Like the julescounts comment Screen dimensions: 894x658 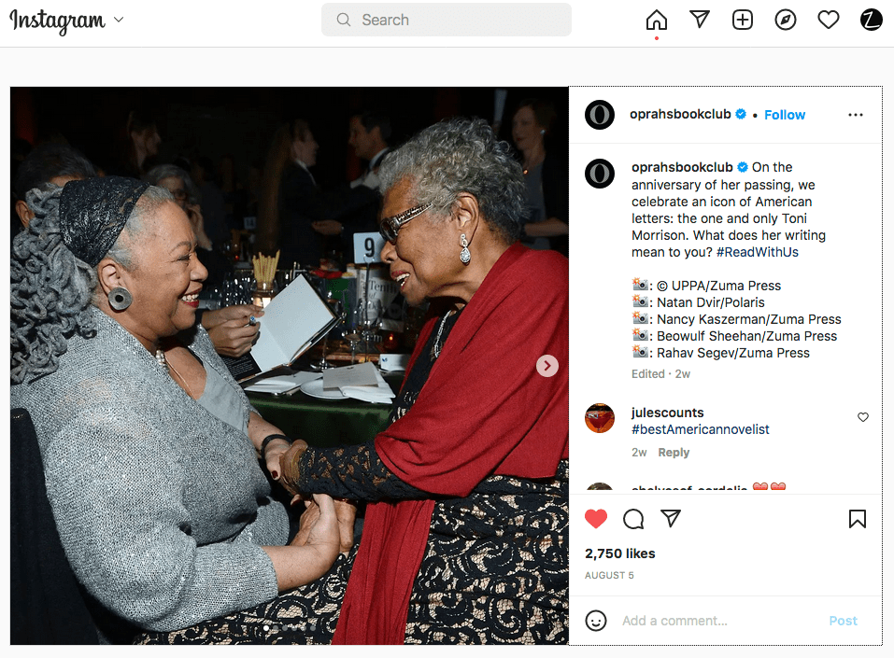pos(862,417)
